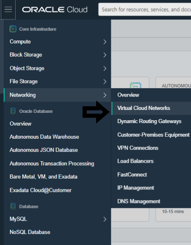Click the Database section heading
The height and width of the screenshot is (245, 191).
coord(29,206)
